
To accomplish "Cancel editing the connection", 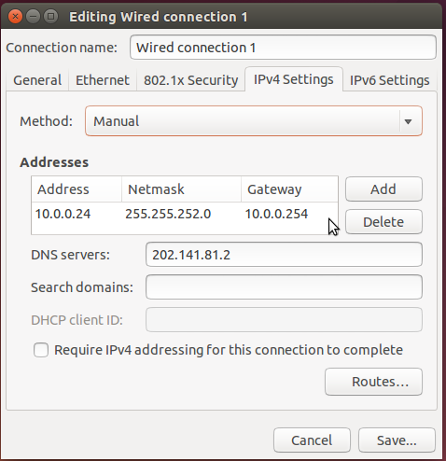I will point(312,440).
